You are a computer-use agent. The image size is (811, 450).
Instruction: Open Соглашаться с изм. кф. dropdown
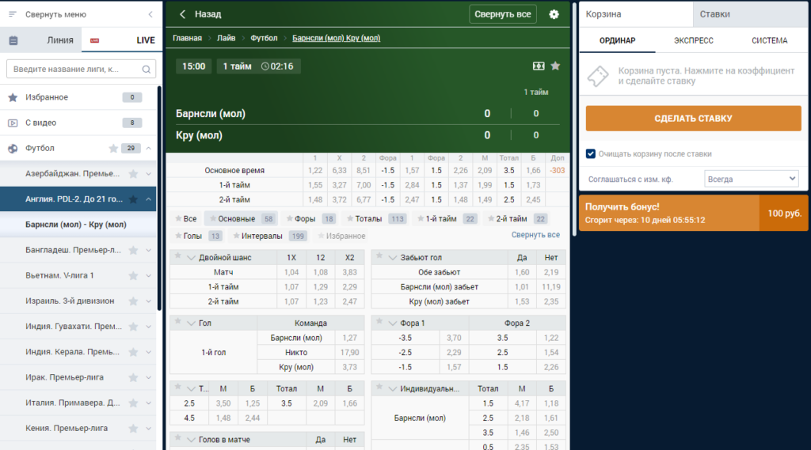point(751,180)
